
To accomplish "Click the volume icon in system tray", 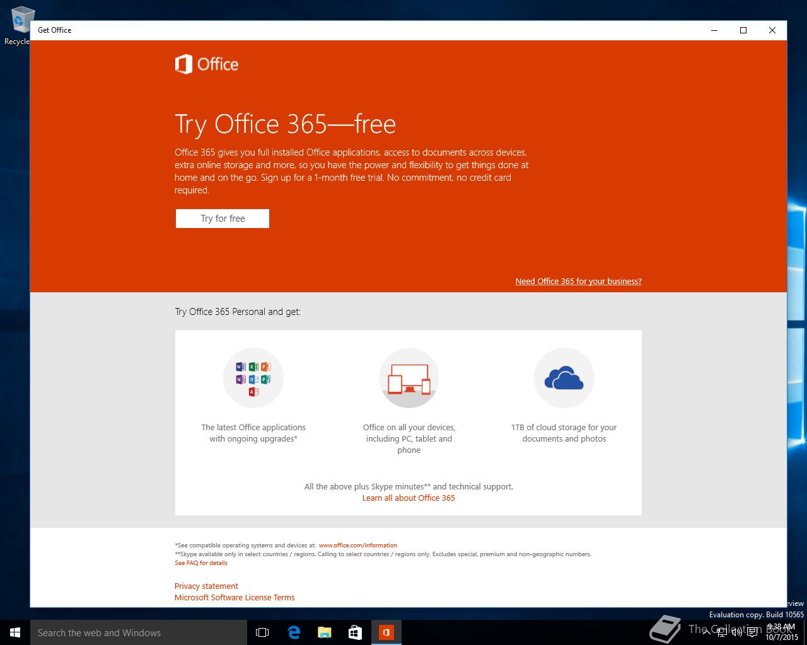I will [736, 632].
